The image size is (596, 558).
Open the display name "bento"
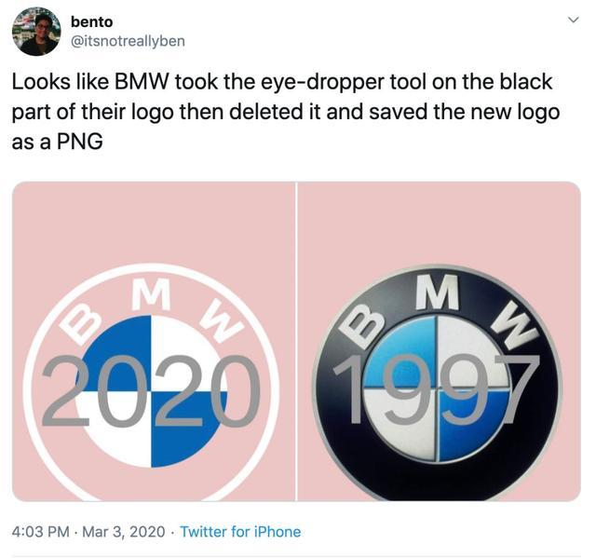[91, 22]
